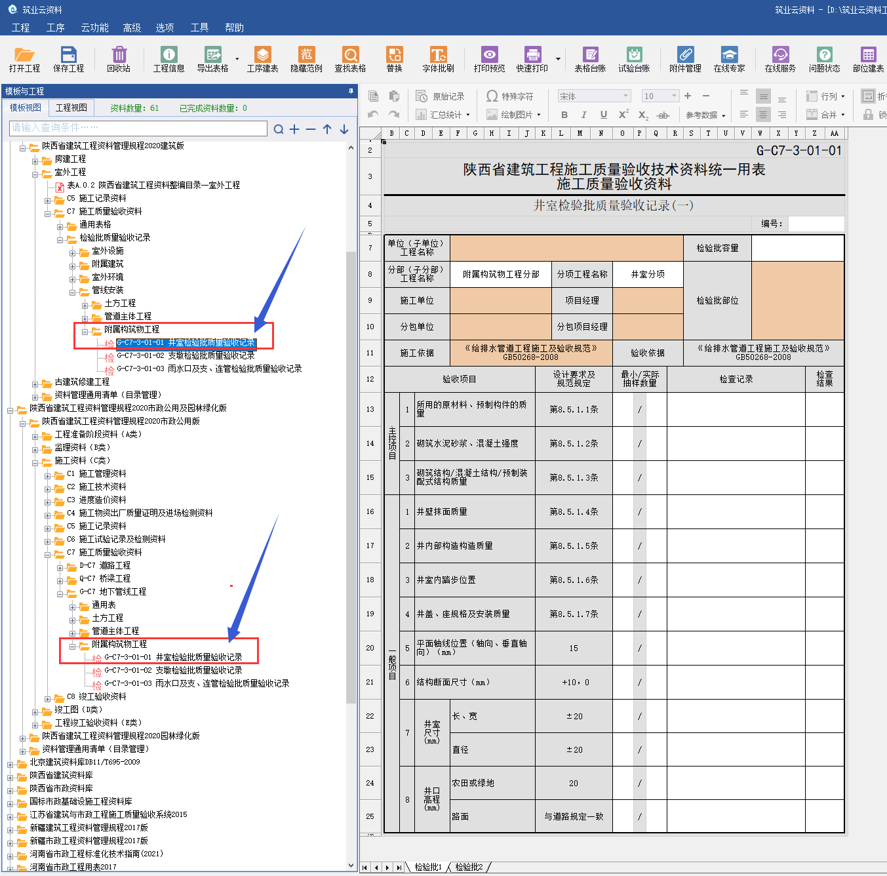Open dropdown arrow next to 导出表格
The width and height of the screenshot is (887, 876).
[x=237, y=59]
